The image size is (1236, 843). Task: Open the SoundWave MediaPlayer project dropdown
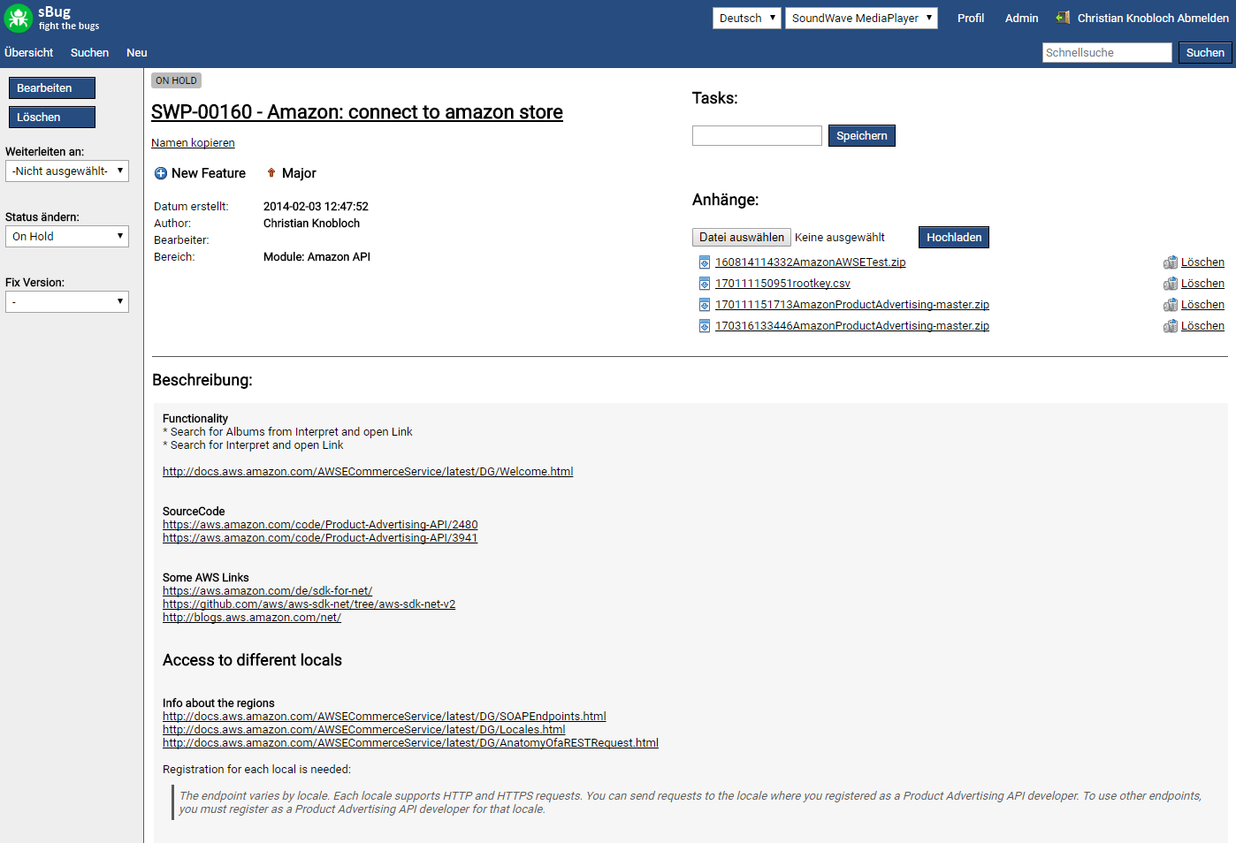click(x=861, y=18)
